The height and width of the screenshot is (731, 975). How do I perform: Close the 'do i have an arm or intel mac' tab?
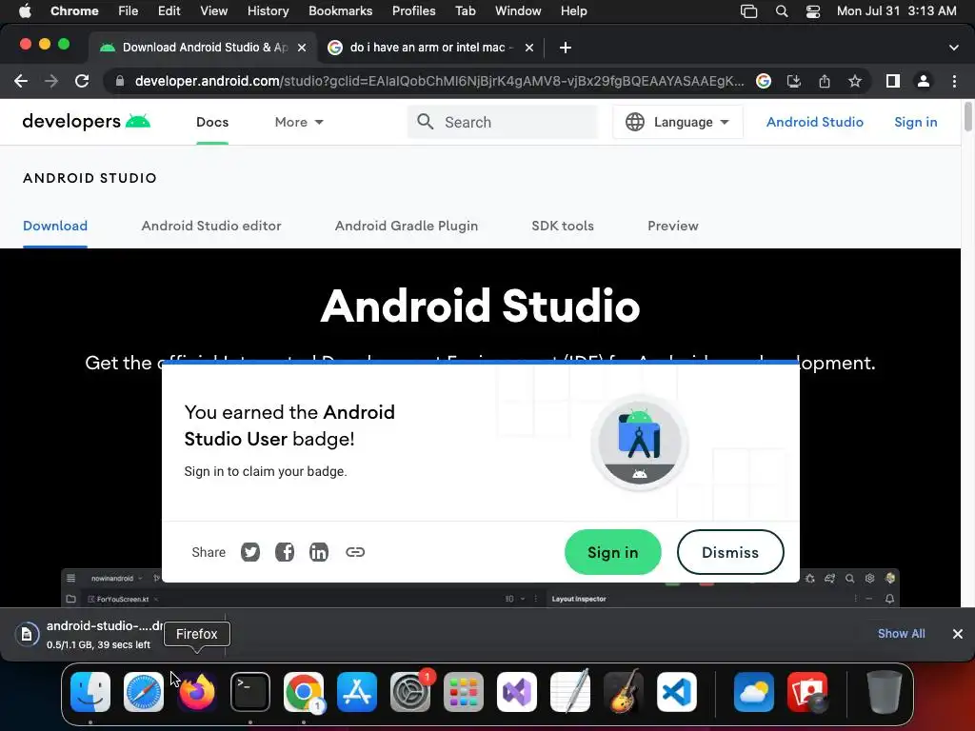click(x=529, y=48)
